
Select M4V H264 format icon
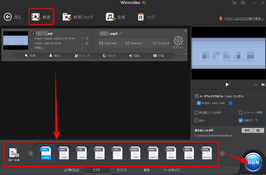coord(189,153)
